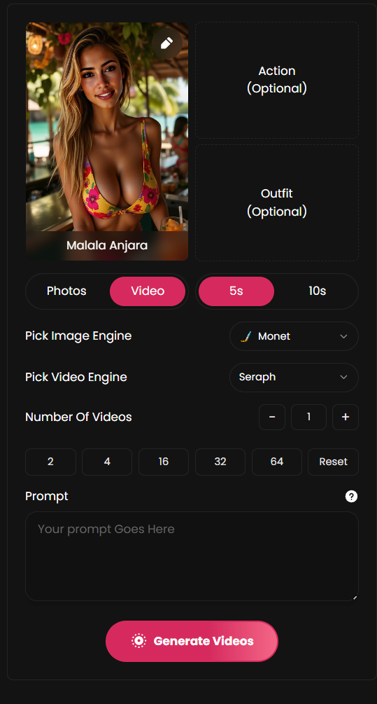This screenshot has width=377, height=704.
Task: Click the minus button for number of videos
Action: 271,417
